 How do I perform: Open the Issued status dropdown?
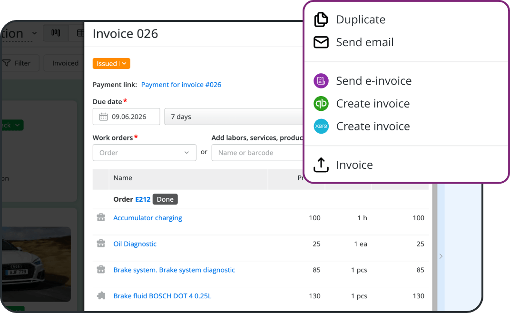(x=111, y=63)
